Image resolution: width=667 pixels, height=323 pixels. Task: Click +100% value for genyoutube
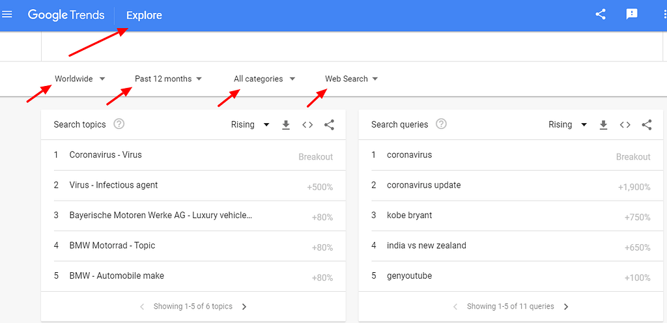pyautogui.click(x=638, y=278)
